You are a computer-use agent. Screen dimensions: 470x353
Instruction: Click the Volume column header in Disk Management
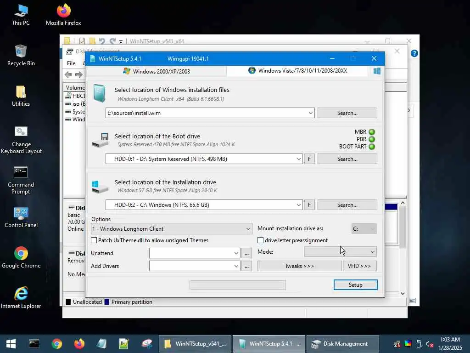(74, 88)
